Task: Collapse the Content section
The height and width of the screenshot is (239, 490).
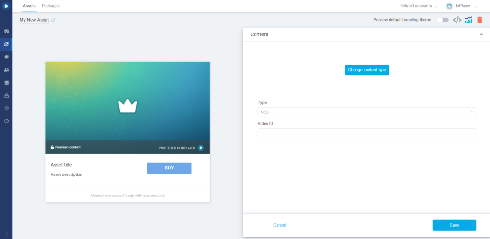Action: 481,34
